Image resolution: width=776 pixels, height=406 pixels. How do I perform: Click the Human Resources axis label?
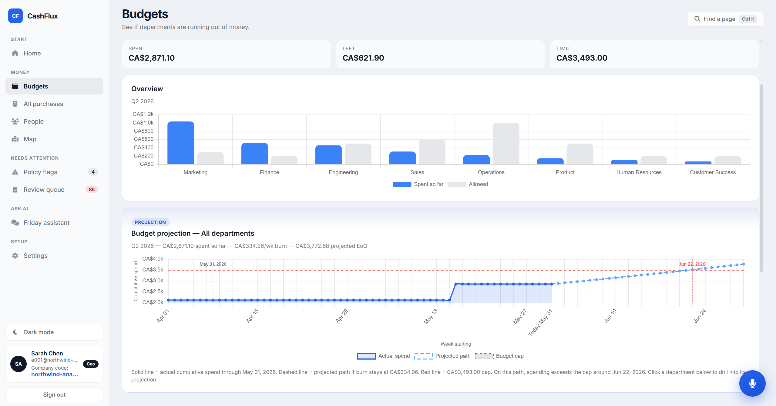tap(639, 172)
